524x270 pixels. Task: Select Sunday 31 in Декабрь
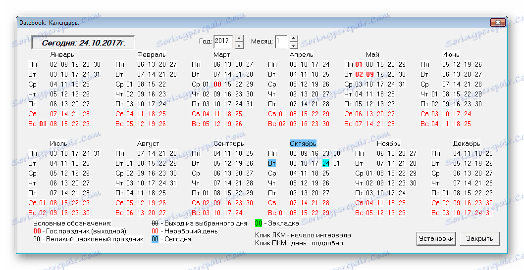(489, 213)
